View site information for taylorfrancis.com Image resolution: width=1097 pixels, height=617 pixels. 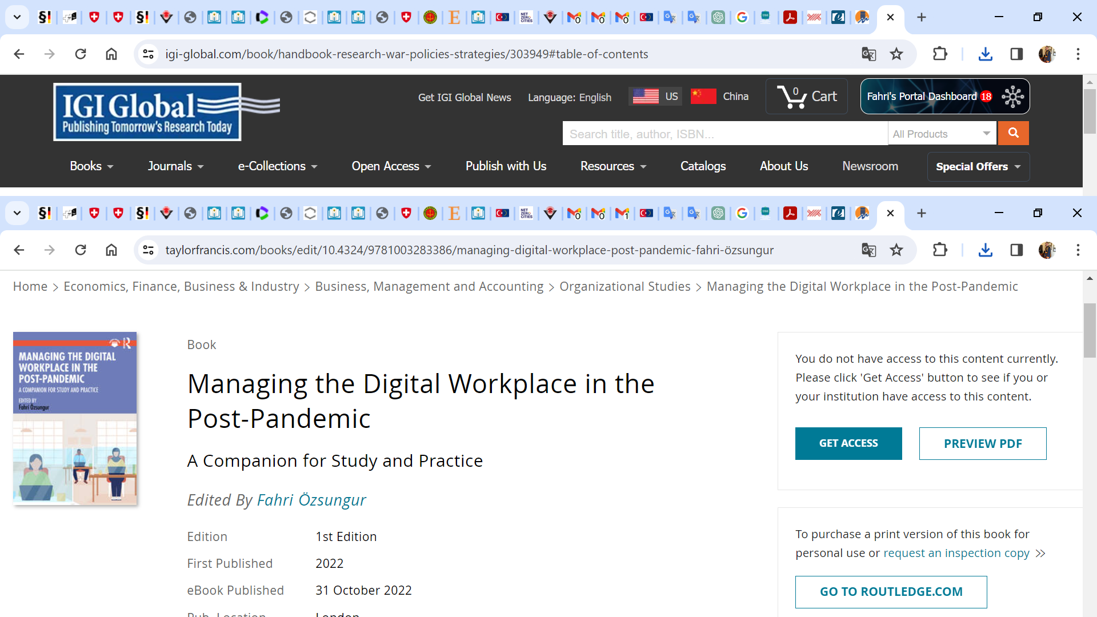[x=149, y=250]
